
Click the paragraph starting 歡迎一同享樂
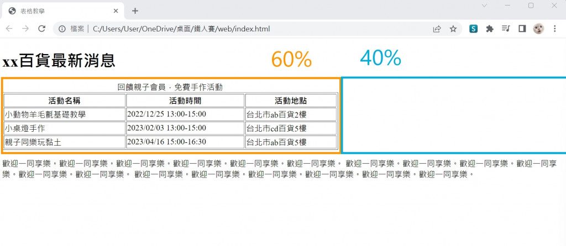[x=280, y=169]
